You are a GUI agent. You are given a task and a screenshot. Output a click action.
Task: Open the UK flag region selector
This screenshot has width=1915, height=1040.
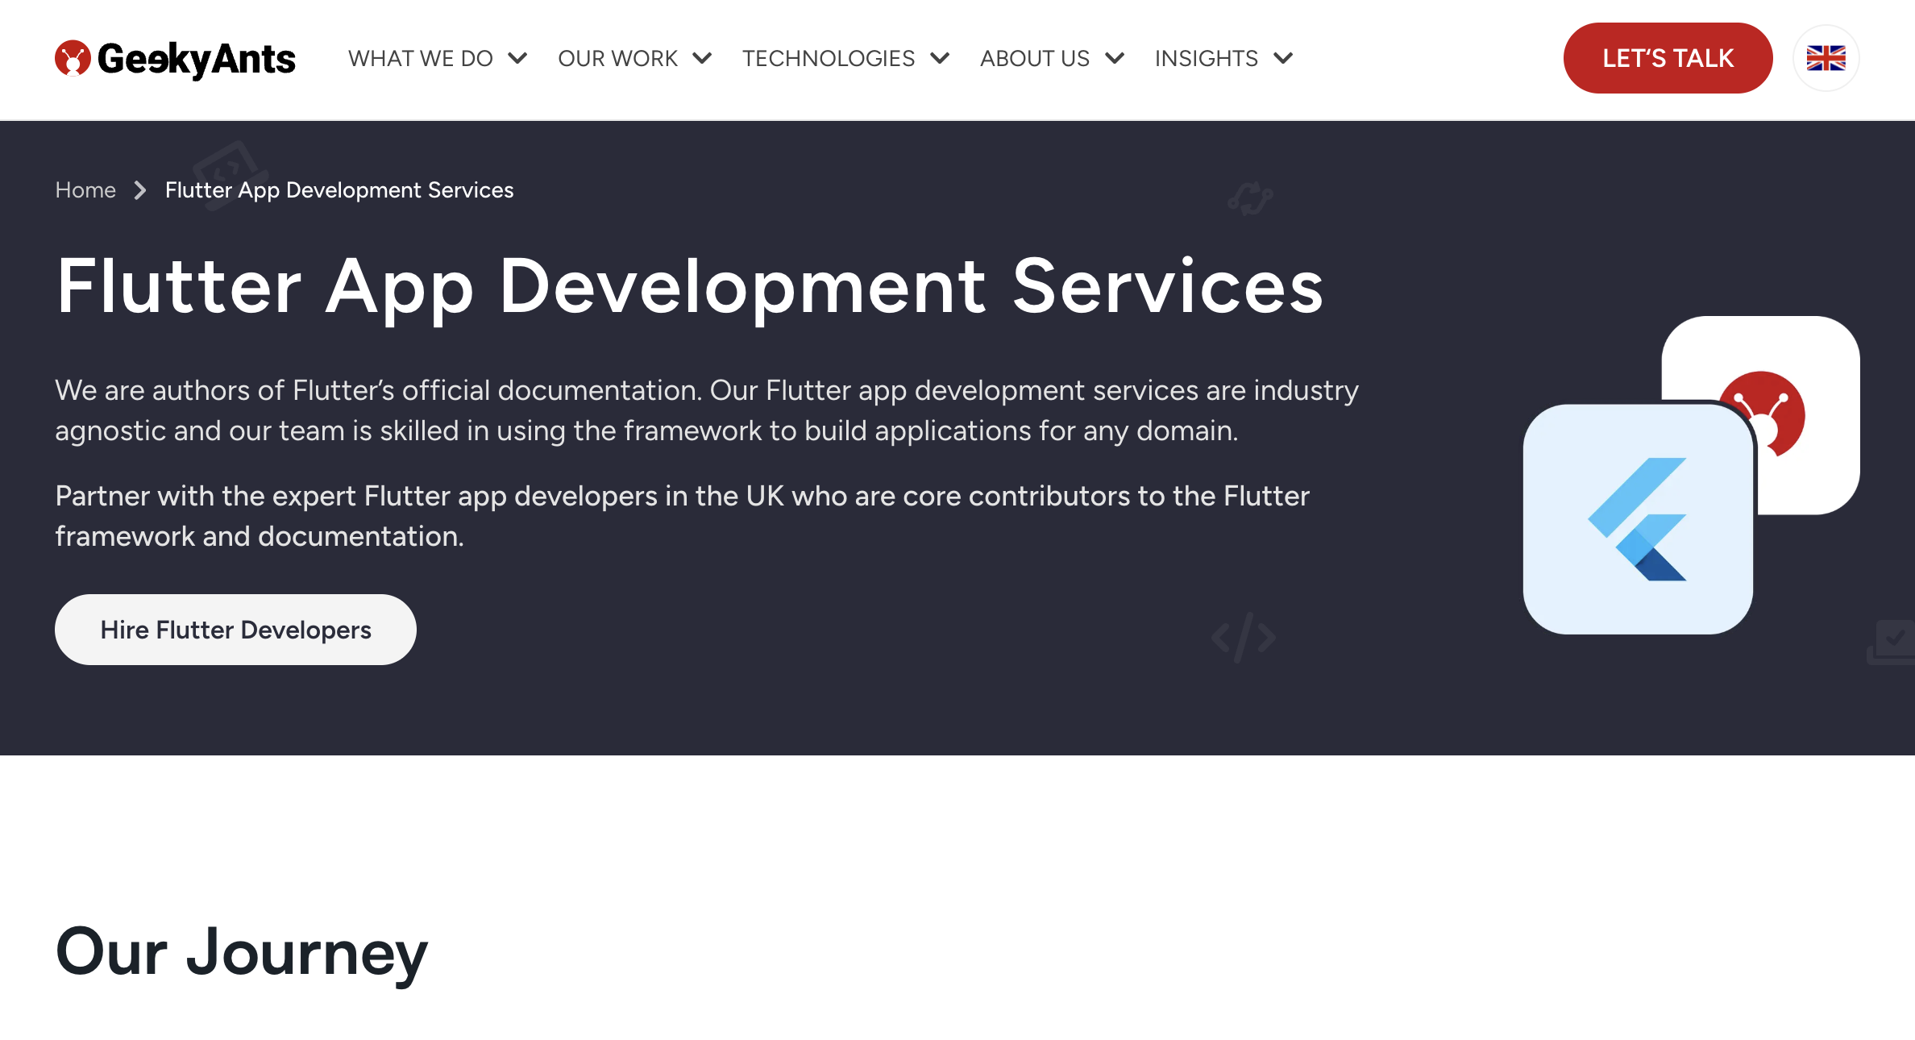pos(1826,58)
